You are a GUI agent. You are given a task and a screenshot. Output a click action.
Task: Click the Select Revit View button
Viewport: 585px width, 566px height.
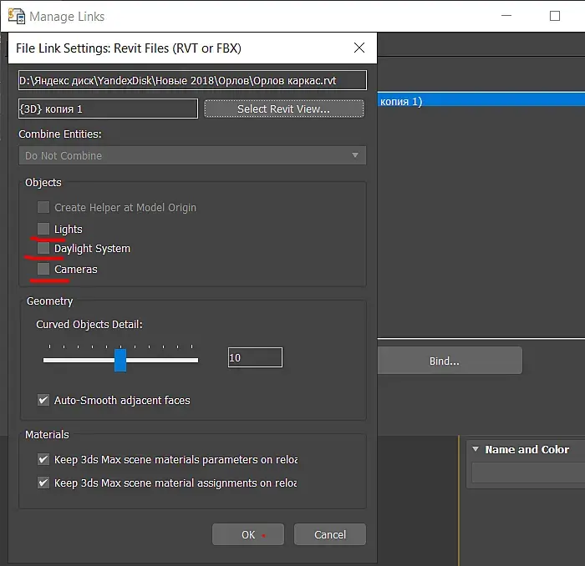pyautogui.click(x=284, y=109)
